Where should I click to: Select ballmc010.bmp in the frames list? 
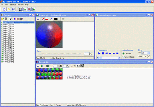(x=9, y=40)
